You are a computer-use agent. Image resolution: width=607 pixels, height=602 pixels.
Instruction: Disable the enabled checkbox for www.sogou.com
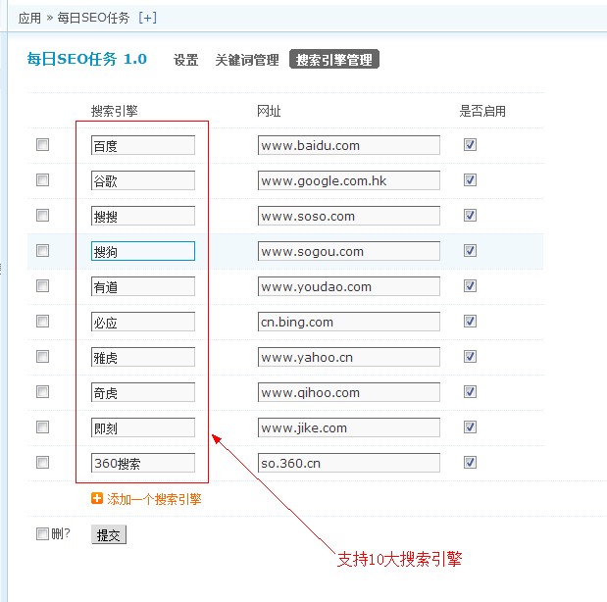[470, 250]
